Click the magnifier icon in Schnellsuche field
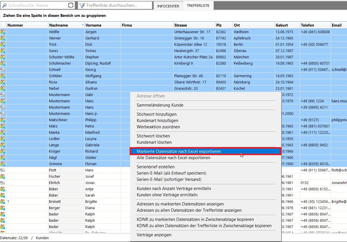Screen dimensions: 347x242 tap(4, 5)
